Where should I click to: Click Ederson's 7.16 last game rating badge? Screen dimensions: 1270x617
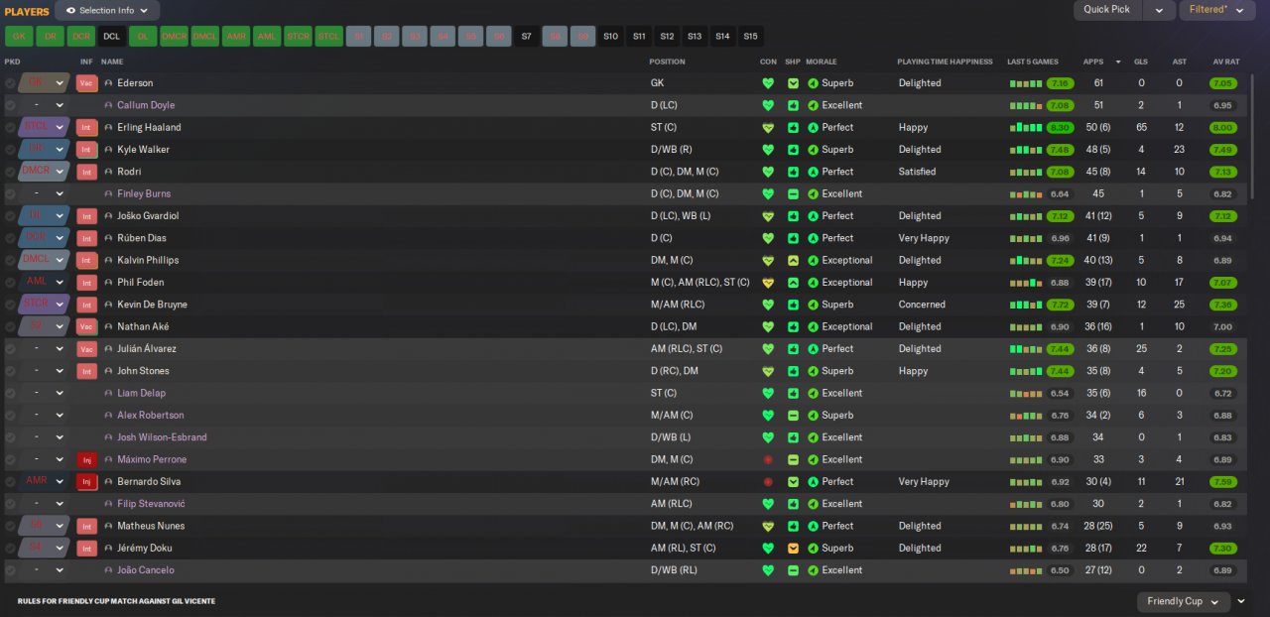click(1060, 83)
